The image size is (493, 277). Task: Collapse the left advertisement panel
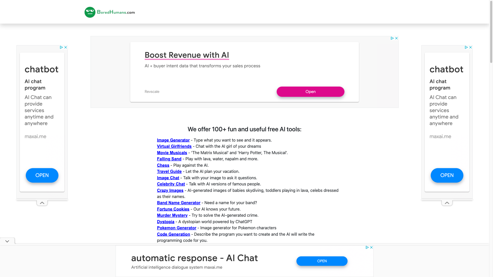tap(42, 203)
